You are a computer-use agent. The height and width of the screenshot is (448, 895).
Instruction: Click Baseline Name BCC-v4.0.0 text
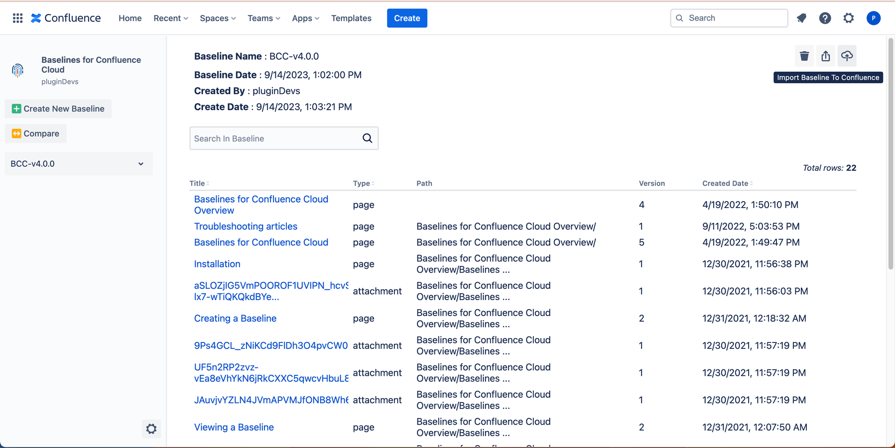point(256,56)
